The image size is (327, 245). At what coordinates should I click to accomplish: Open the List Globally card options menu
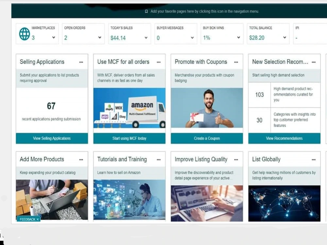314,160
